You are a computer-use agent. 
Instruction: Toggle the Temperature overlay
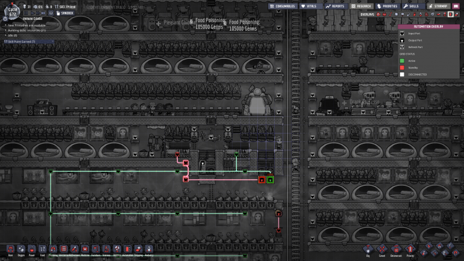390,14
